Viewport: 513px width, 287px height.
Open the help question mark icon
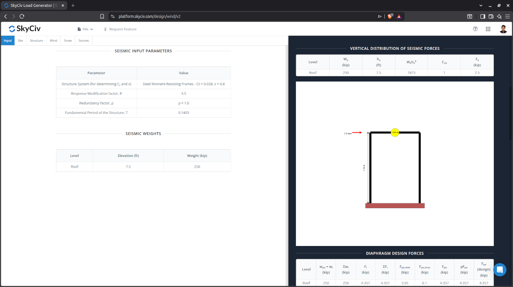tap(475, 29)
